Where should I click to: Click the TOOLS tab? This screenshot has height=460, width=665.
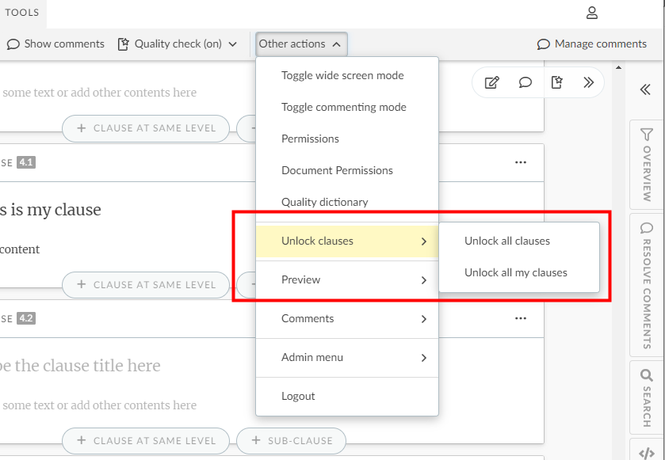(22, 13)
